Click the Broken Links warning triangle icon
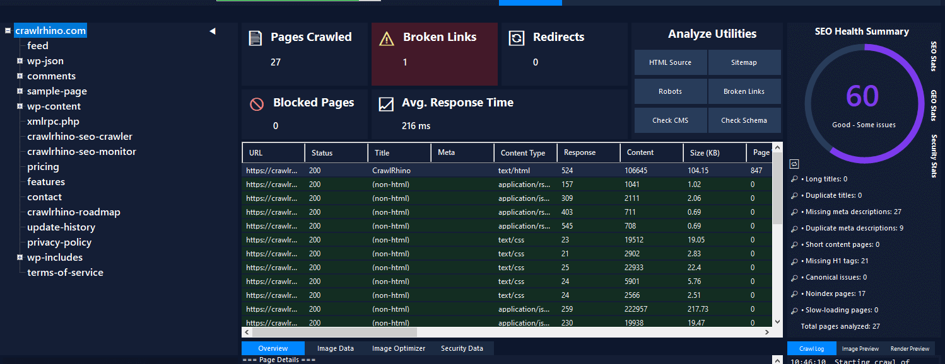The image size is (945, 364). 386,38
